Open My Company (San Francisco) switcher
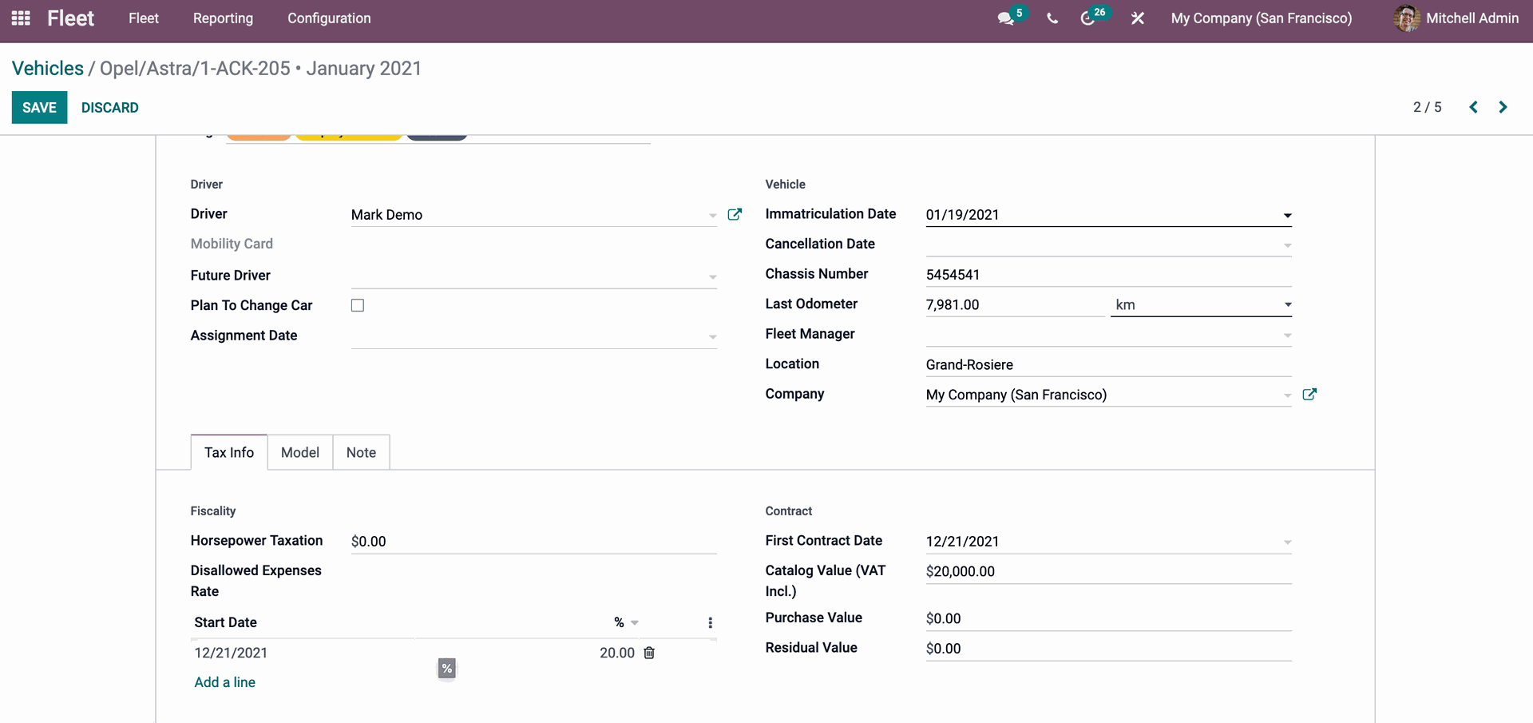 pos(1262,18)
